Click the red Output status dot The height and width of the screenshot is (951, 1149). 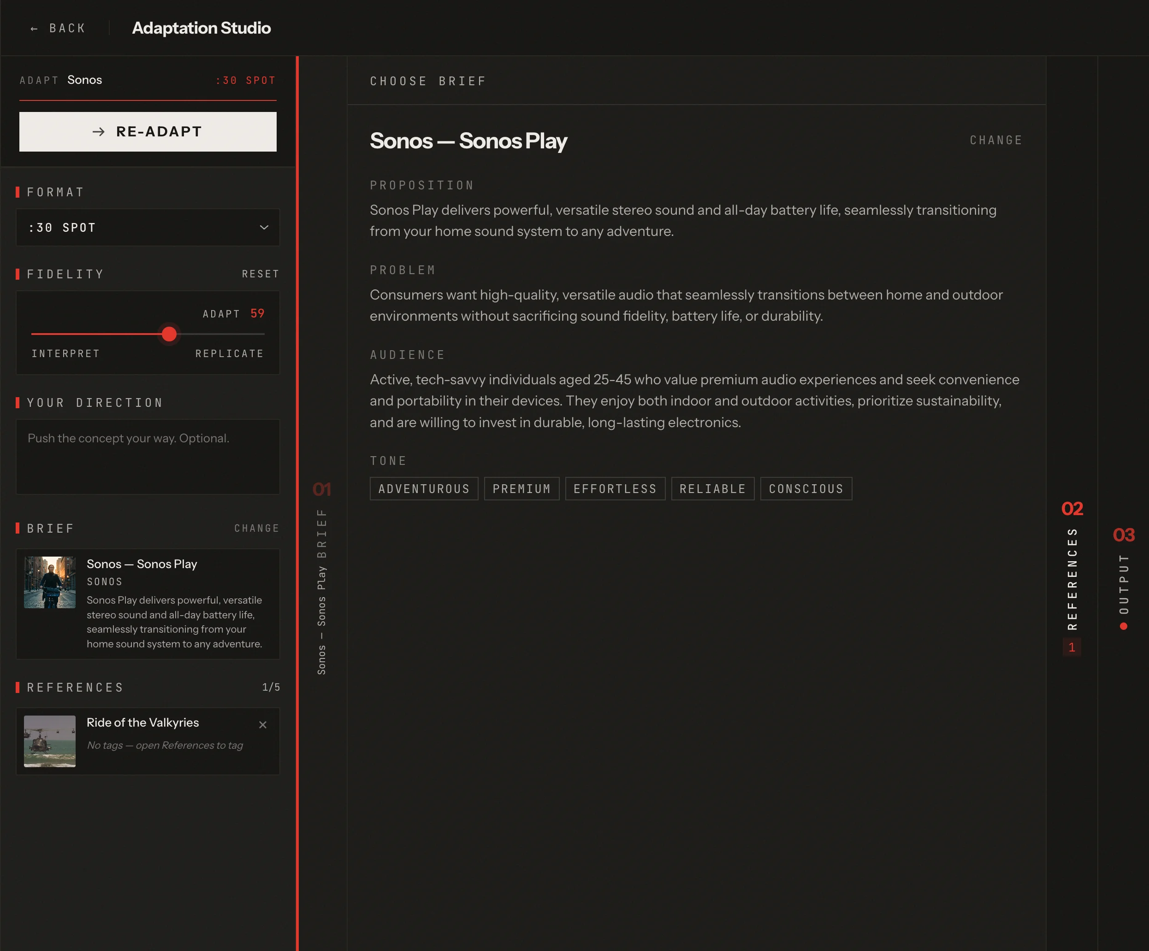(1123, 627)
